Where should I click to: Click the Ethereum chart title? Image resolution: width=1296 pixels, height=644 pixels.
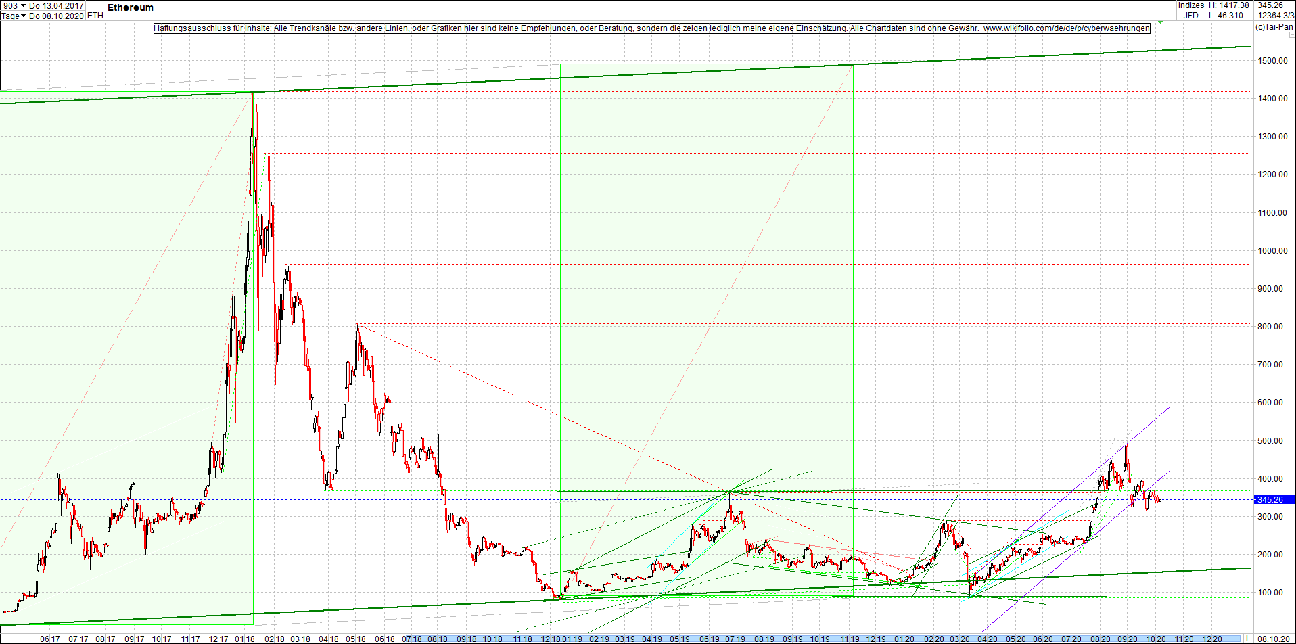click(x=131, y=7)
